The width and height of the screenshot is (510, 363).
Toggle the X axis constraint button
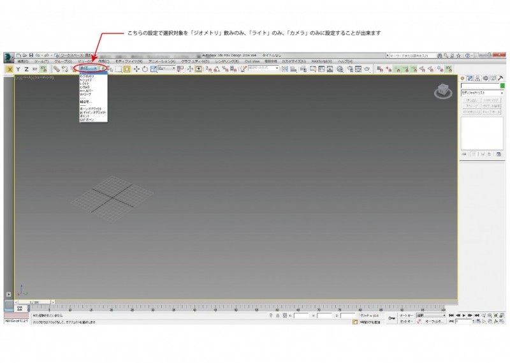[10, 68]
